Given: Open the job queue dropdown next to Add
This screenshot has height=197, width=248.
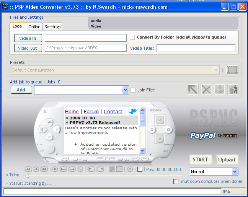Looking at the screenshot, I should 125,90.
